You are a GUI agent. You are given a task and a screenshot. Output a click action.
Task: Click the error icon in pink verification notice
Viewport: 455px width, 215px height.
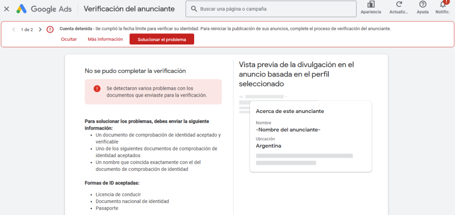click(x=97, y=89)
